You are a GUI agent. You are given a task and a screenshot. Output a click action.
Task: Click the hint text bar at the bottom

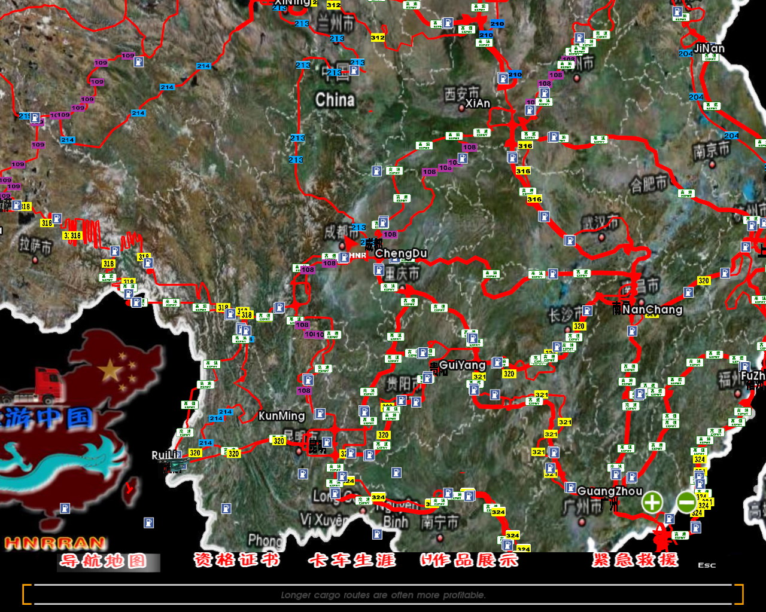point(383,595)
